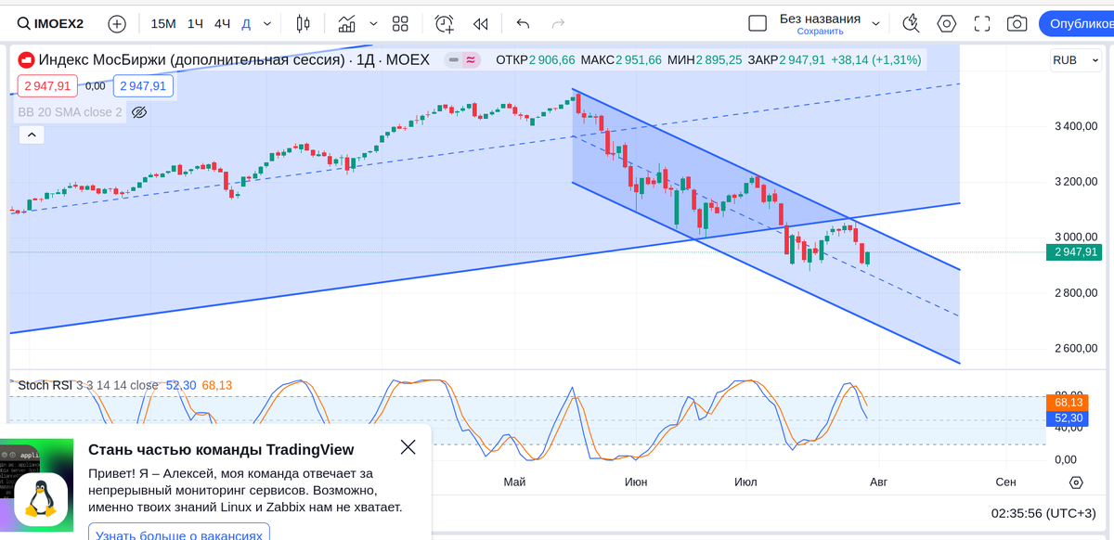
Task: Click the МАКС 2 951,66 high value
Action: 621,60
